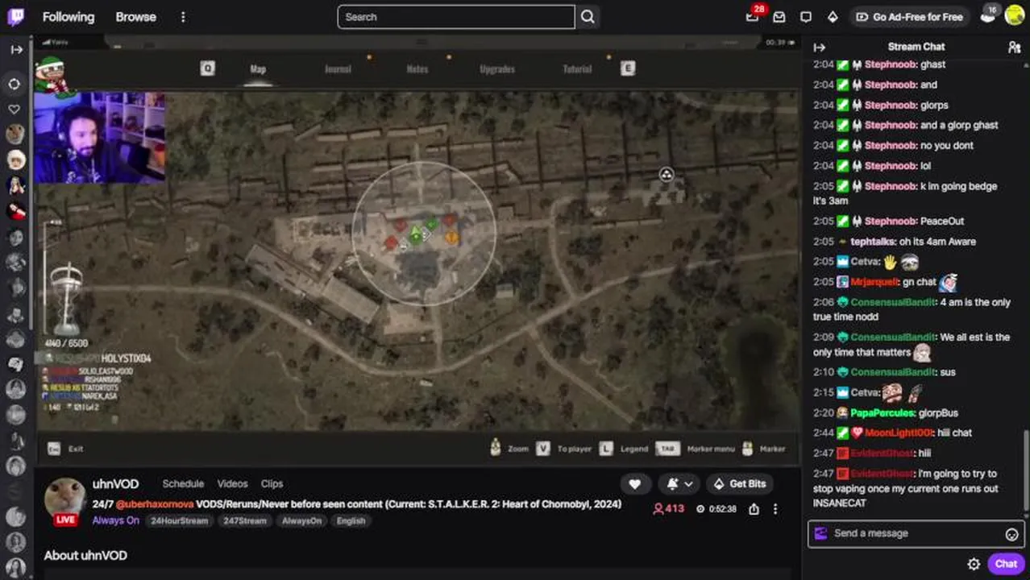
Task: Open the Videos tab
Action: click(x=232, y=484)
